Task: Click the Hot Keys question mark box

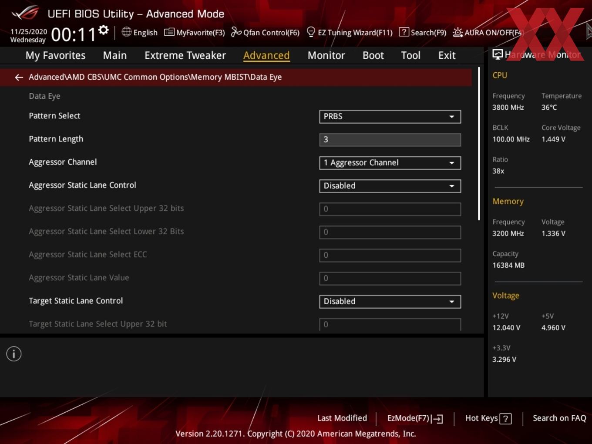Action: [x=505, y=419]
